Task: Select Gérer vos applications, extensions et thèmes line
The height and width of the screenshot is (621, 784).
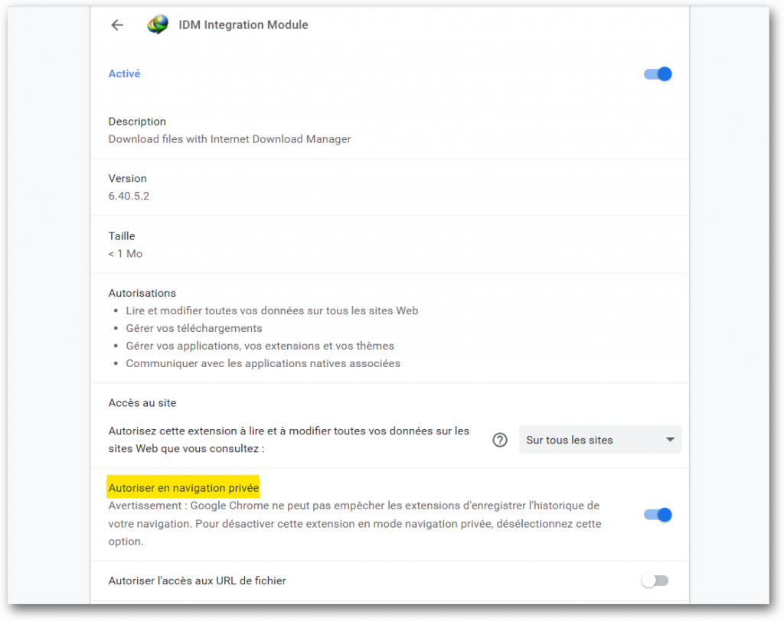Action: [260, 346]
